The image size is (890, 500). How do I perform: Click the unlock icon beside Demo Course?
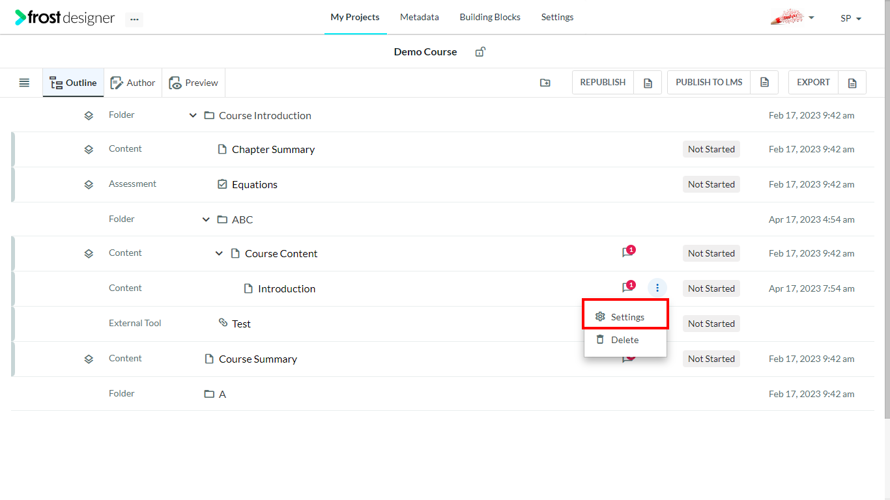(x=480, y=52)
